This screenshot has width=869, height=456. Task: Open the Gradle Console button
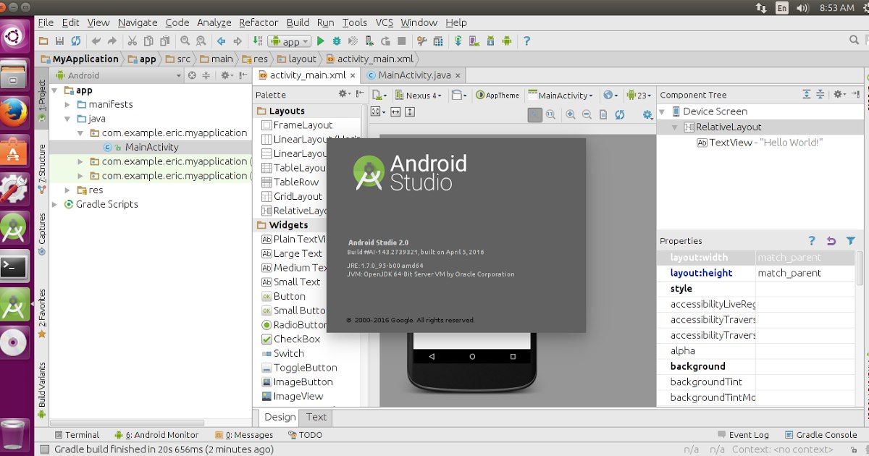pos(820,435)
